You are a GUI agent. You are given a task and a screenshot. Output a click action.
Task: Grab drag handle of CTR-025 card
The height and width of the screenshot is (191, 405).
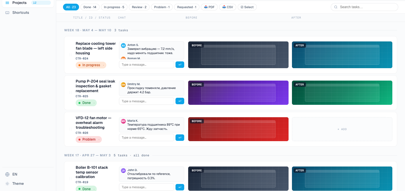pyautogui.click(x=71, y=92)
